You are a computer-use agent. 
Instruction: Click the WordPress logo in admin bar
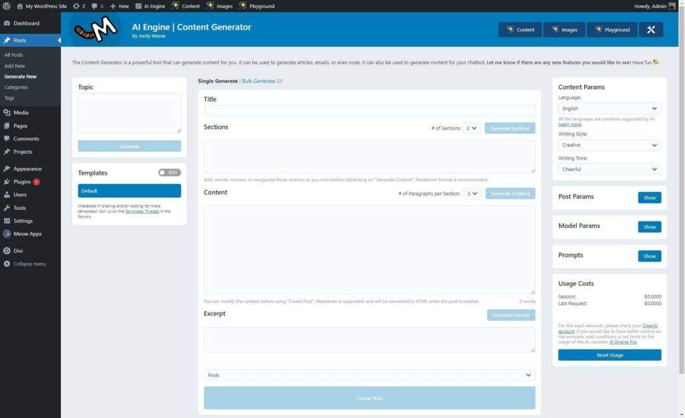coord(6,6)
